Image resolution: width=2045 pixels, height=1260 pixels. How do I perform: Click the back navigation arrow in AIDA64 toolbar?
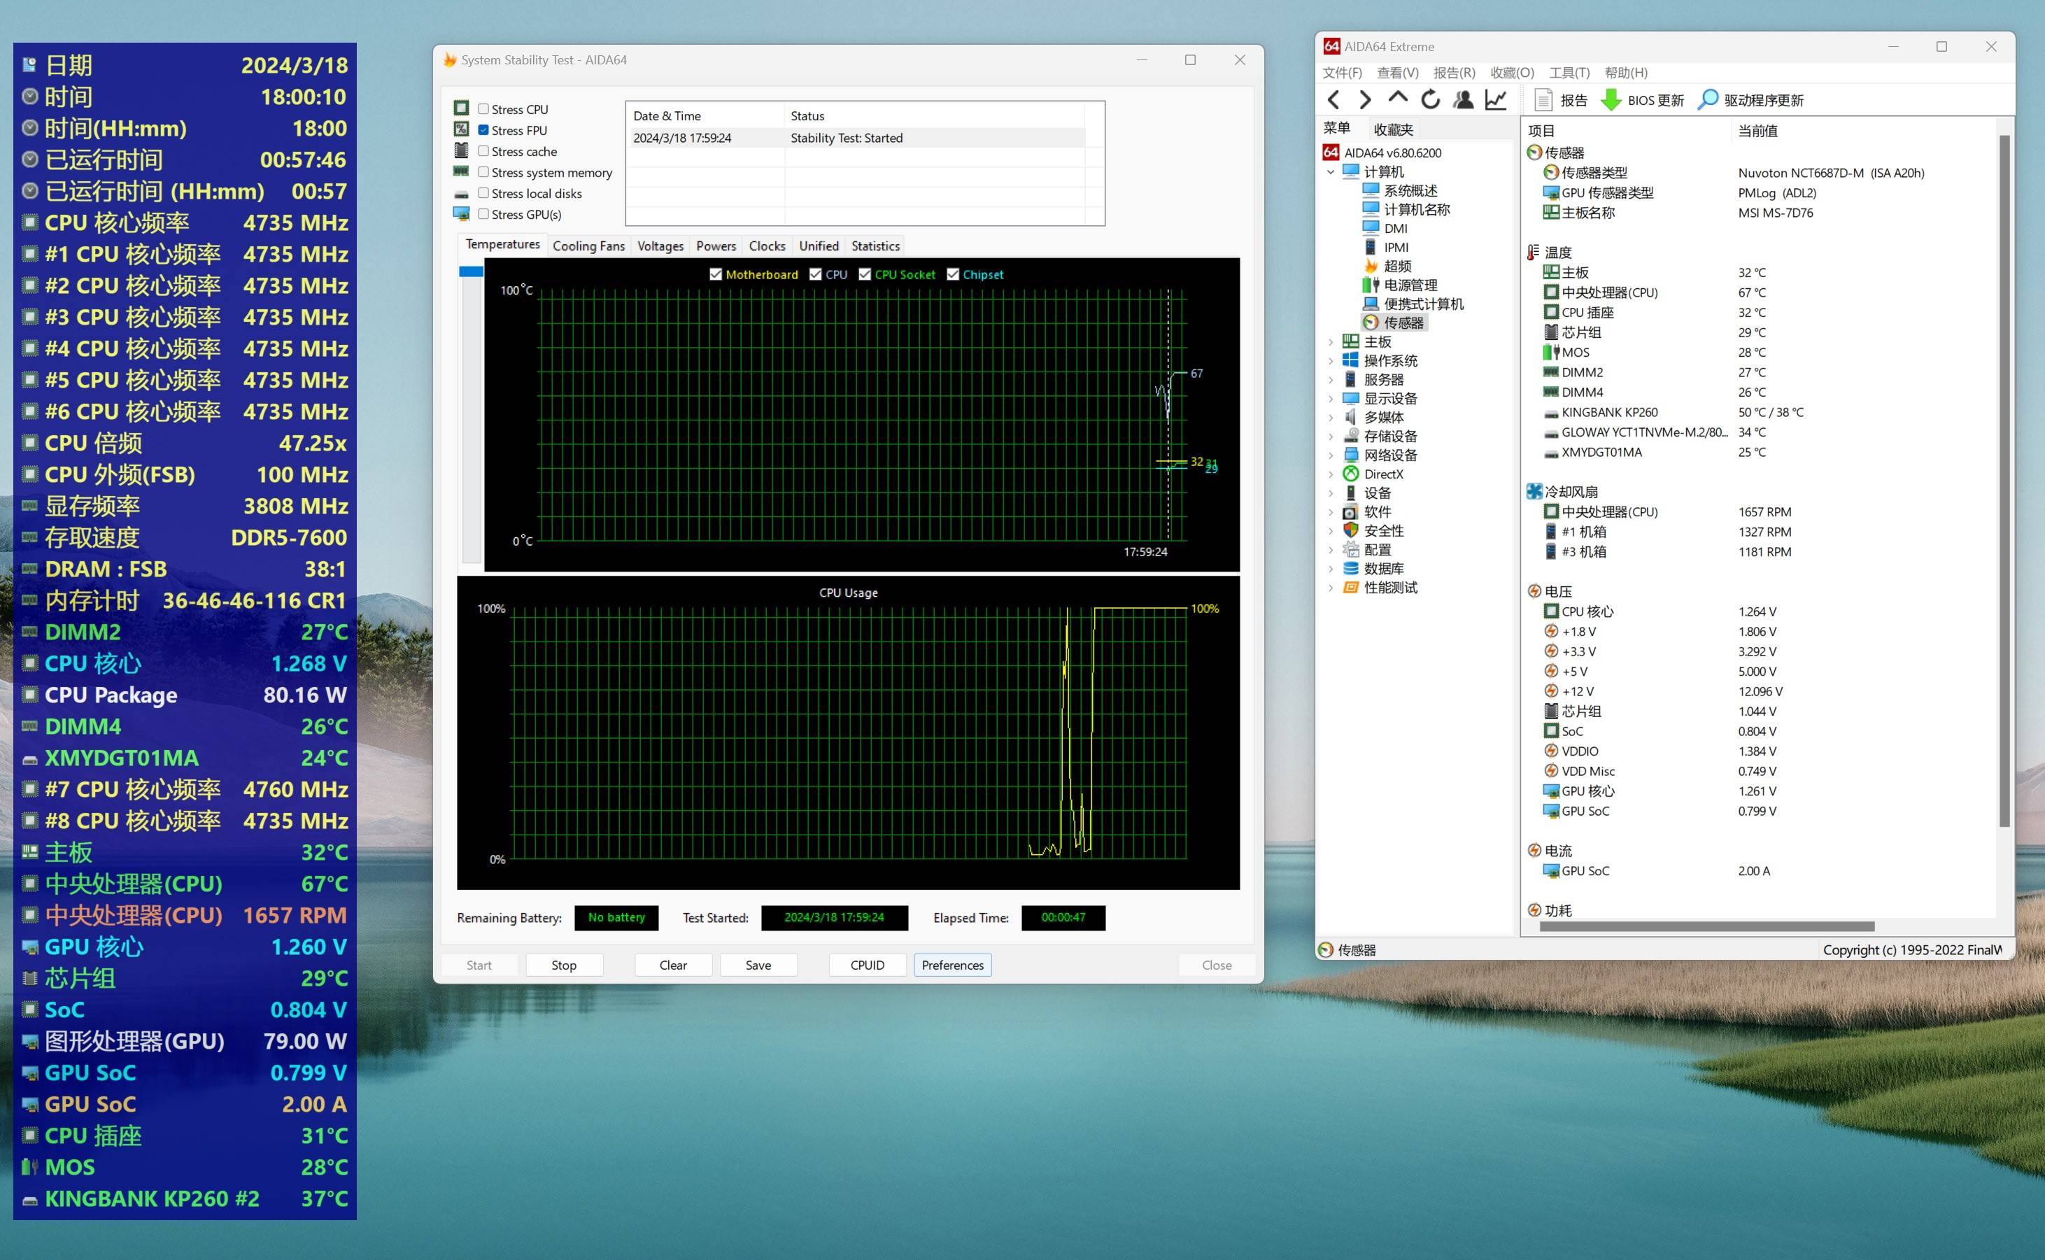point(1333,100)
